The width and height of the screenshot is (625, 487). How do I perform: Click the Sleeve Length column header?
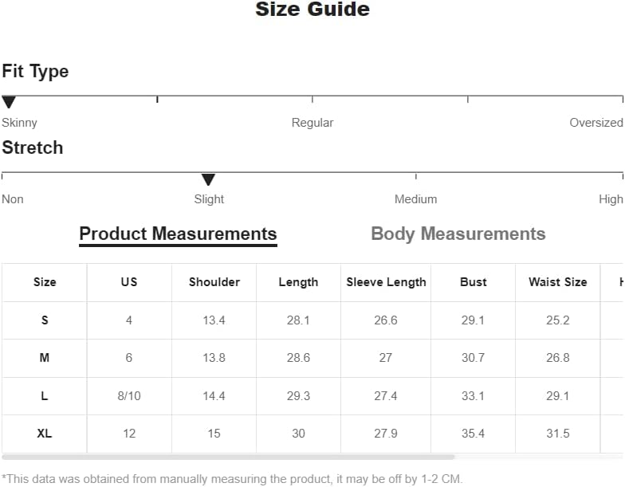click(x=386, y=282)
